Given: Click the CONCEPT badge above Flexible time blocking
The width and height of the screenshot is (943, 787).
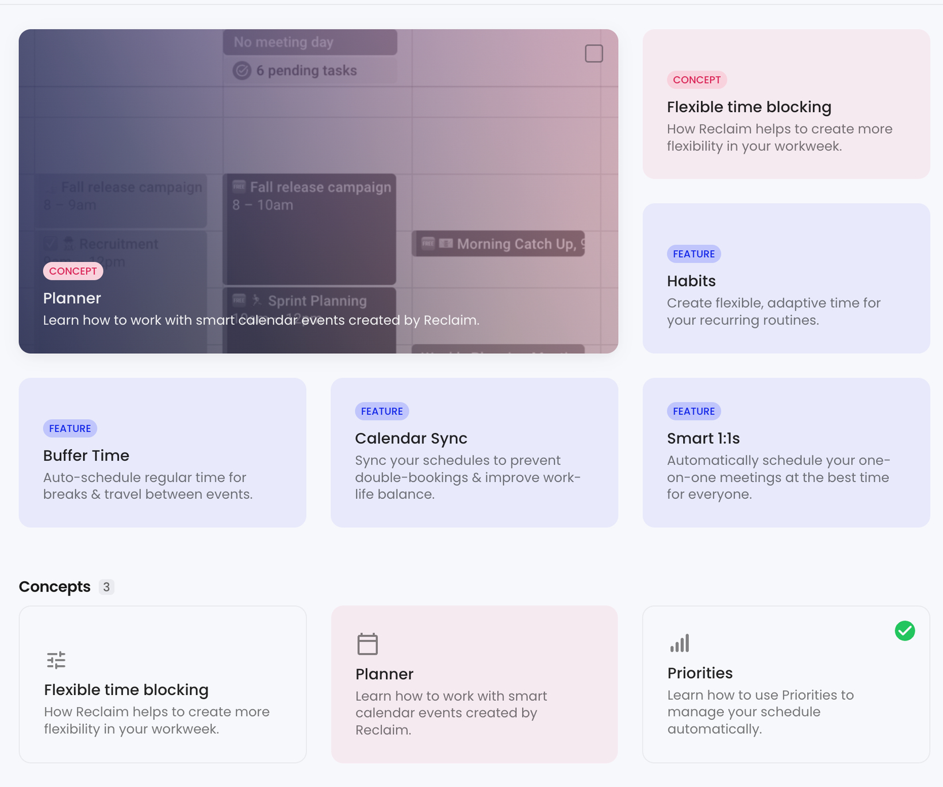Looking at the screenshot, I should [697, 80].
